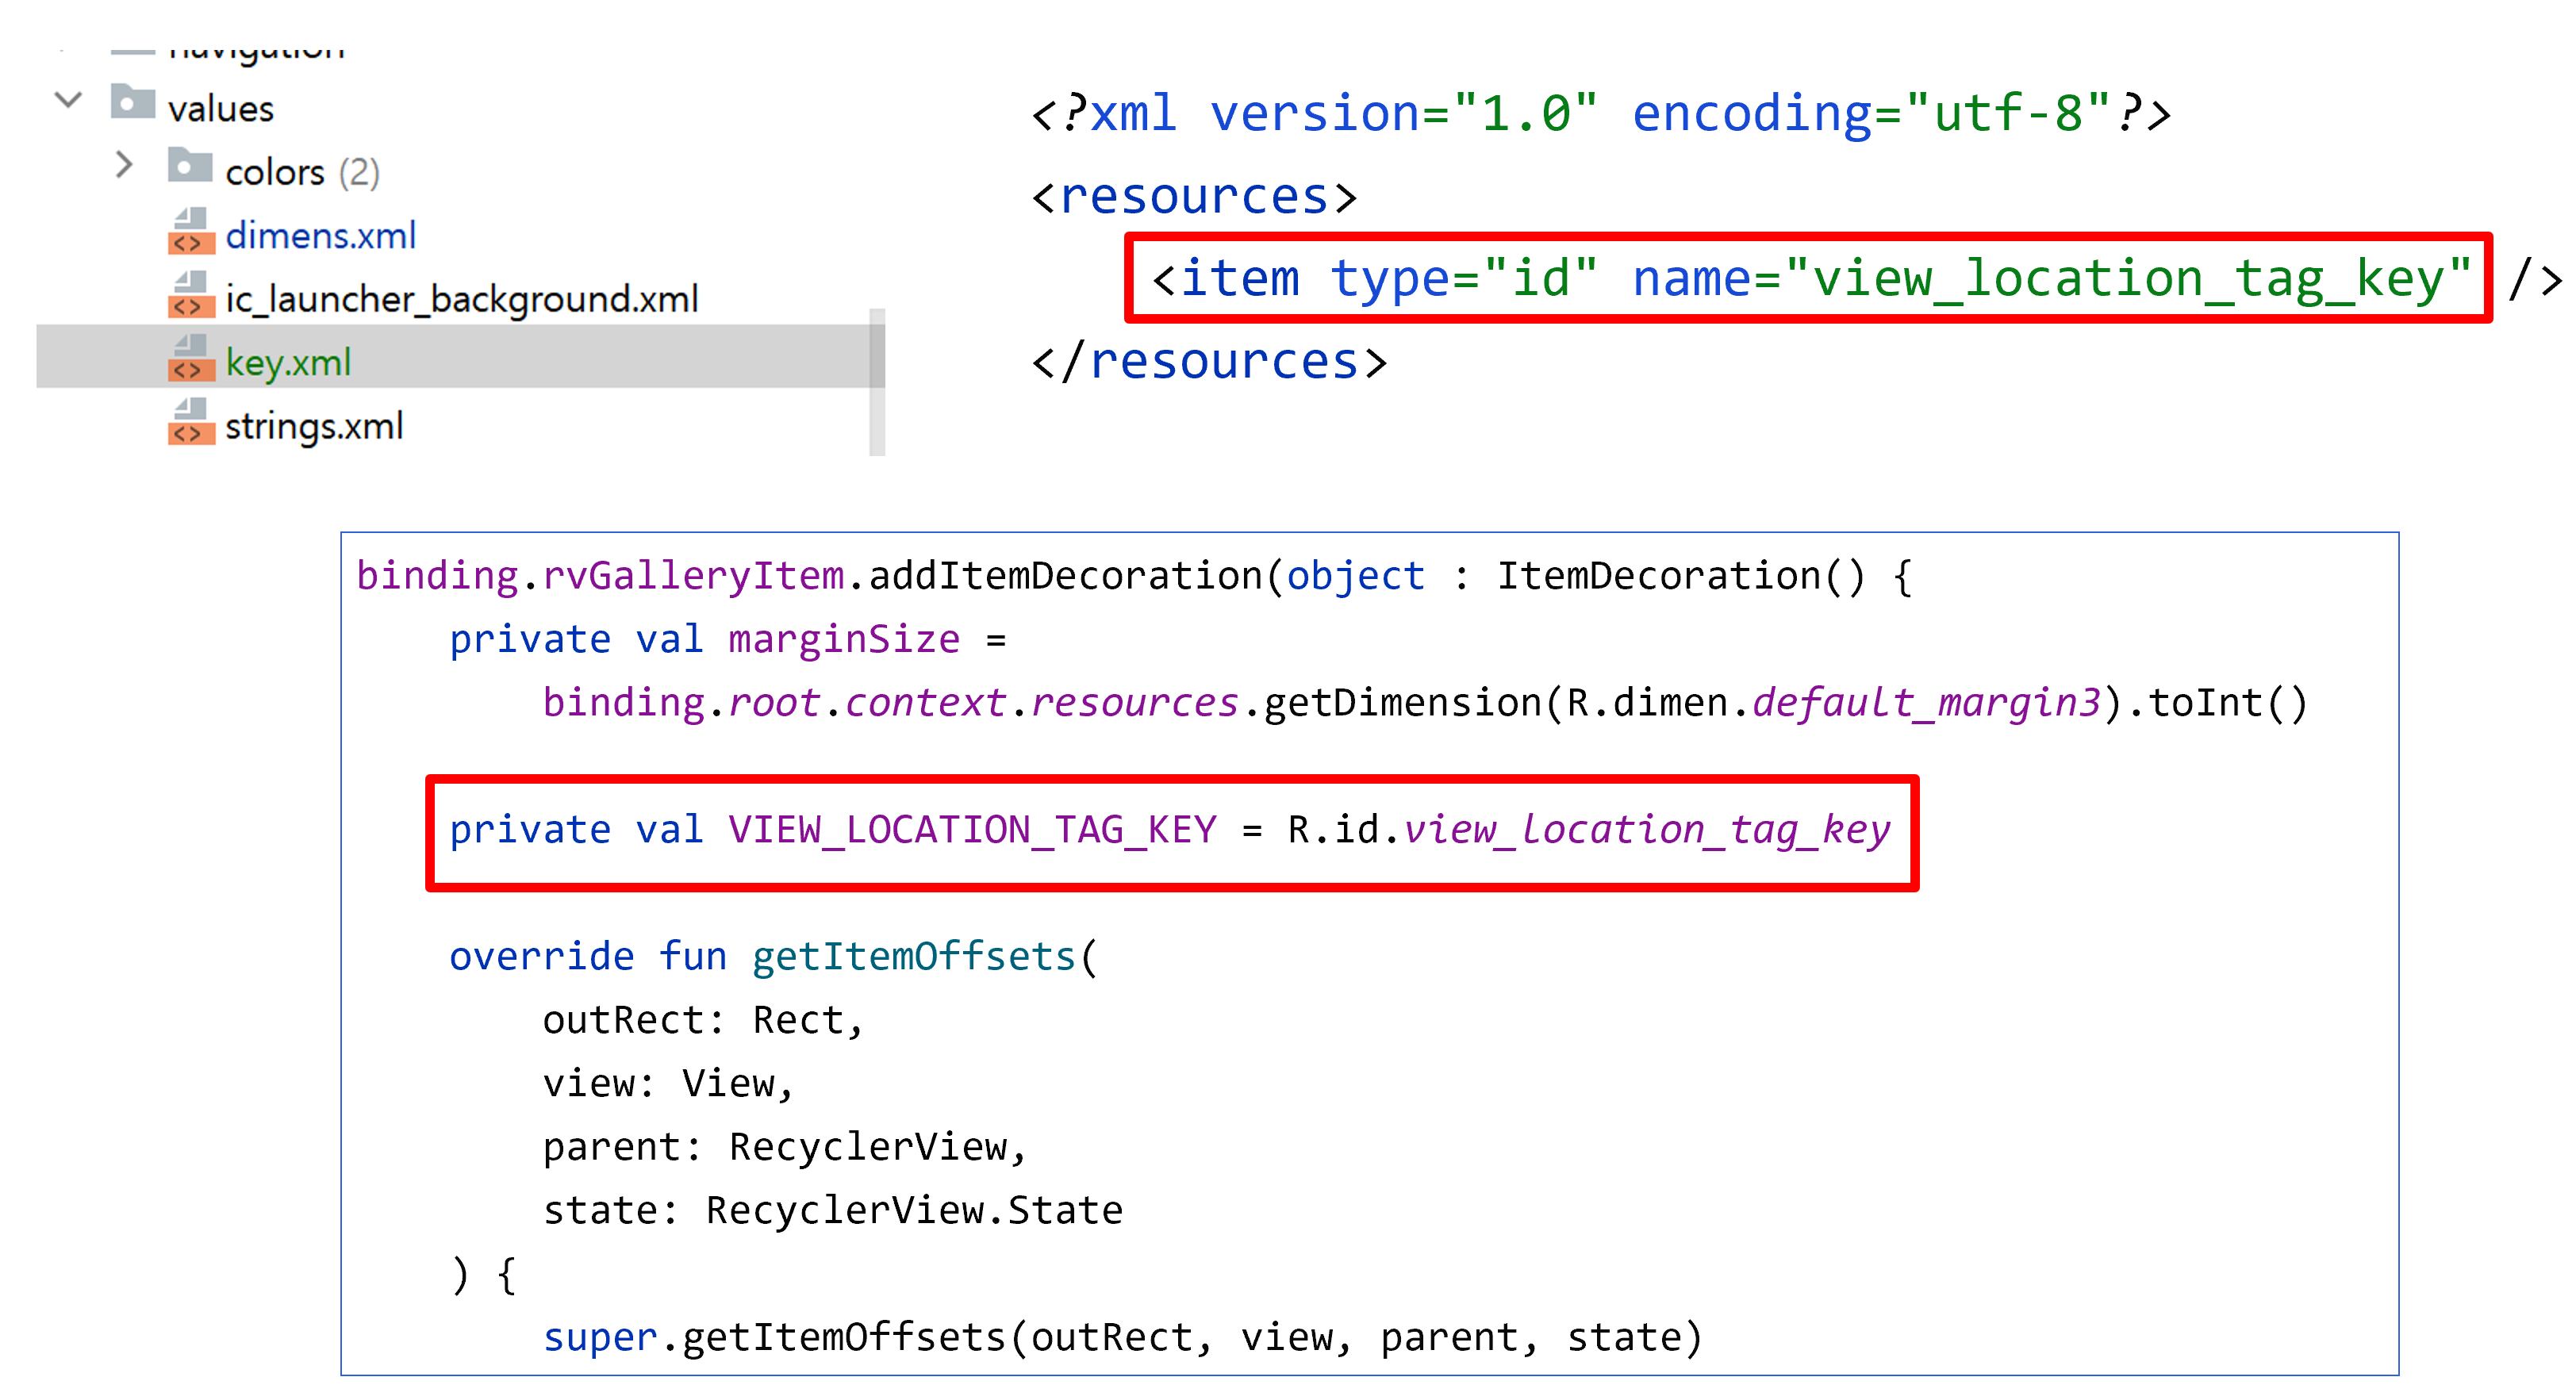Screen dimensions: 2576x1400
Task: Click the VIEW_LOCATION_TAG_KEY constant name
Action: coord(972,830)
